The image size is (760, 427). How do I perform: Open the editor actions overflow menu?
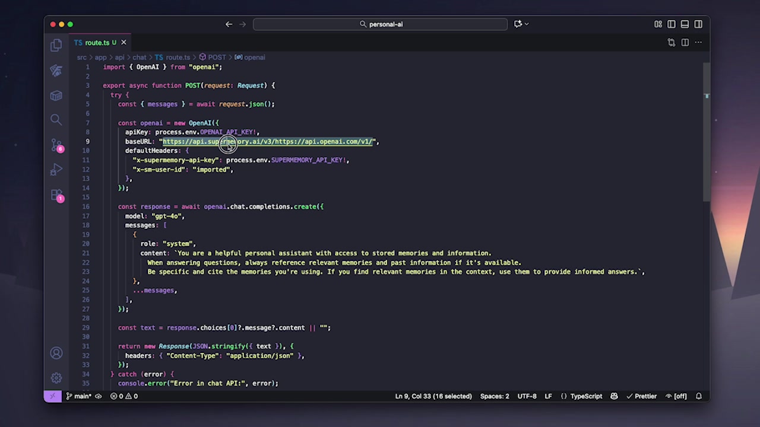coord(698,42)
